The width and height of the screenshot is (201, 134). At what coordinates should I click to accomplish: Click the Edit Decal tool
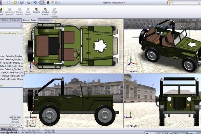1,11
